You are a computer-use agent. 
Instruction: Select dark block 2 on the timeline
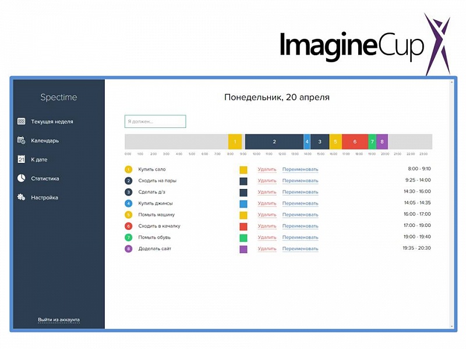(x=274, y=141)
